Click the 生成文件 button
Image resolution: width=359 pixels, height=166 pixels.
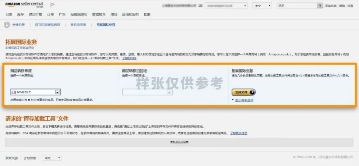click(x=244, y=92)
